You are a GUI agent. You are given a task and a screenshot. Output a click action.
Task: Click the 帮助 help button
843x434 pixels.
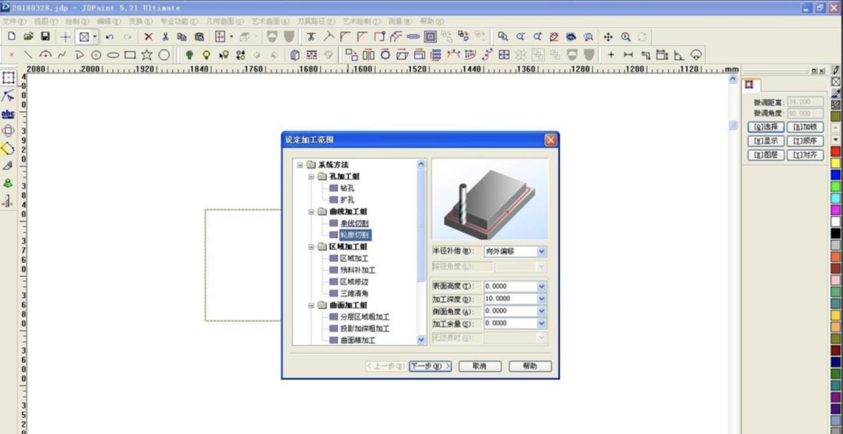click(x=530, y=366)
